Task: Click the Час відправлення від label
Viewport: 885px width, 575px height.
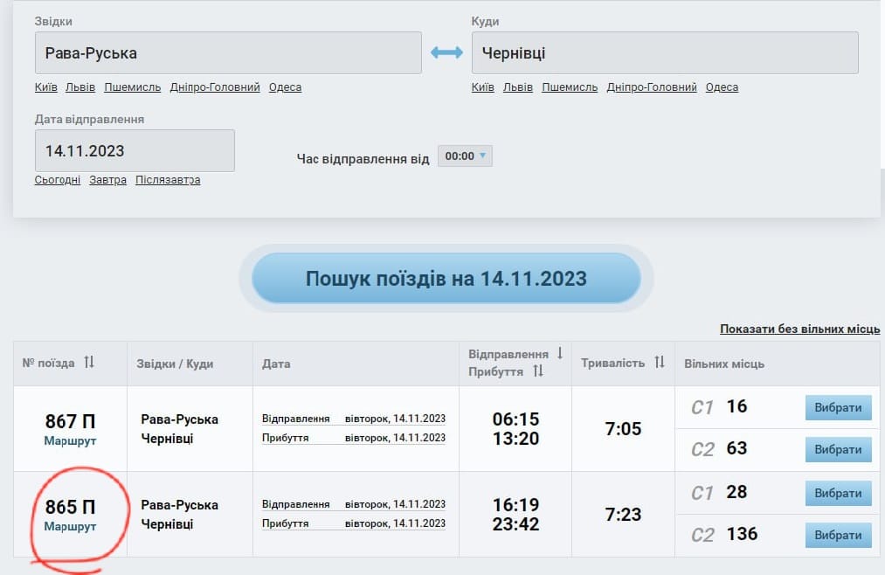Action: click(363, 158)
